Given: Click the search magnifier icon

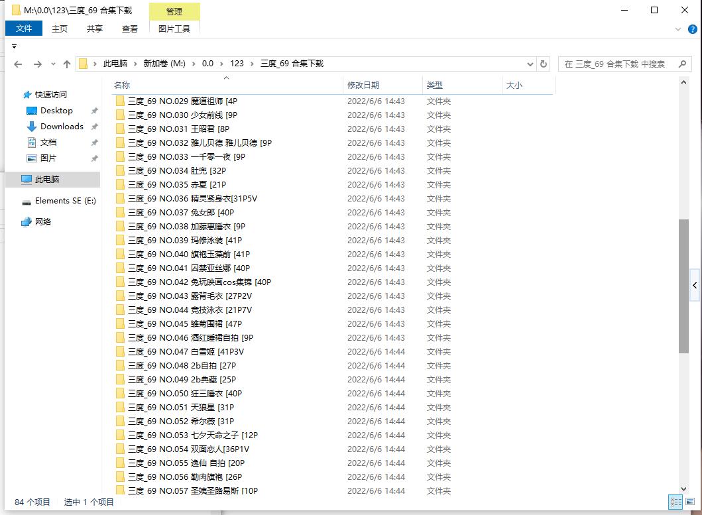Looking at the screenshot, I should tap(682, 64).
